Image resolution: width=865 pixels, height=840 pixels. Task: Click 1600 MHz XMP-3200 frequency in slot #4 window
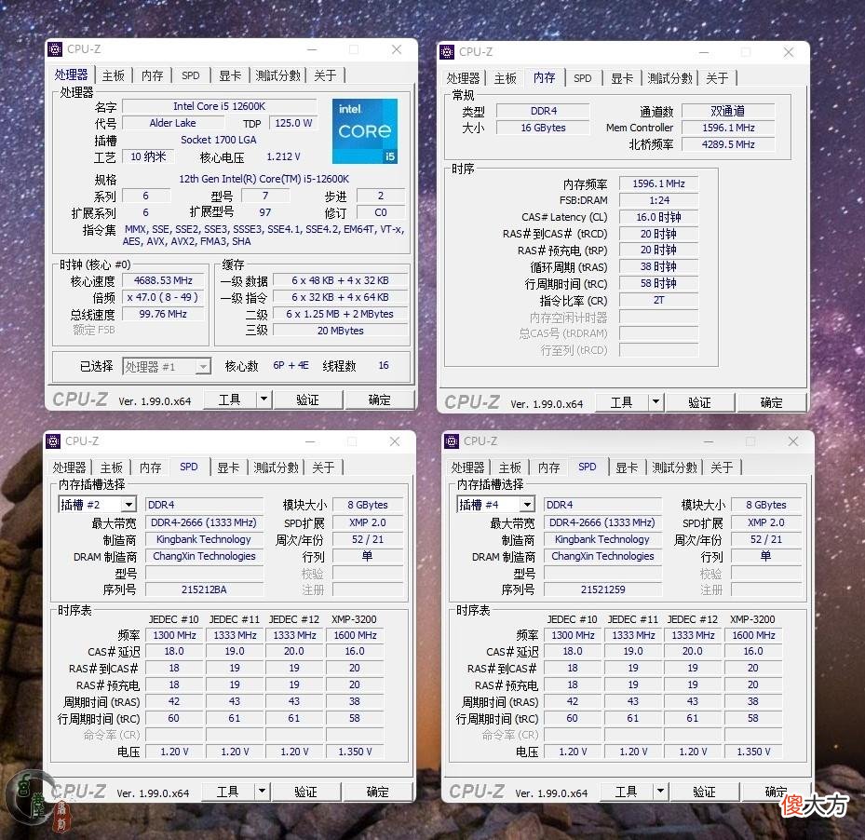753,635
